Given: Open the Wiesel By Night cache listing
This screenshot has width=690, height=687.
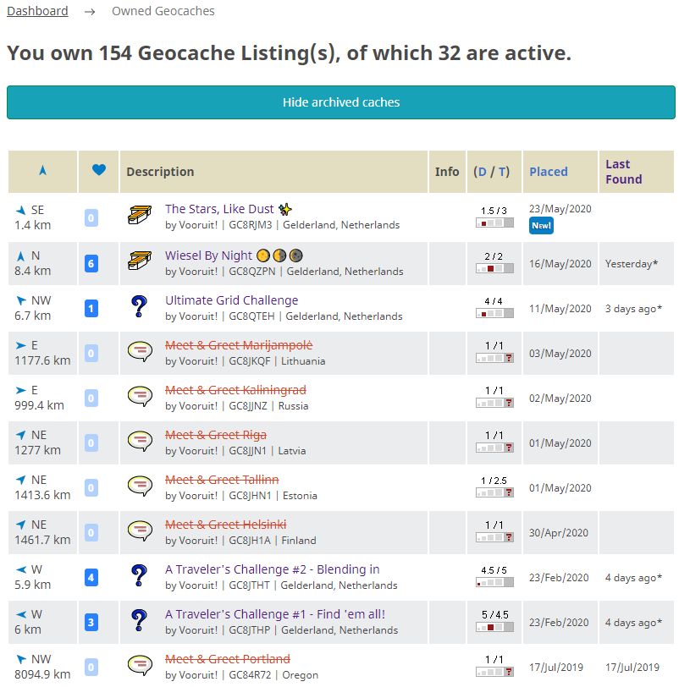Looking at the screenshot, I should click(x=208, y=256).
